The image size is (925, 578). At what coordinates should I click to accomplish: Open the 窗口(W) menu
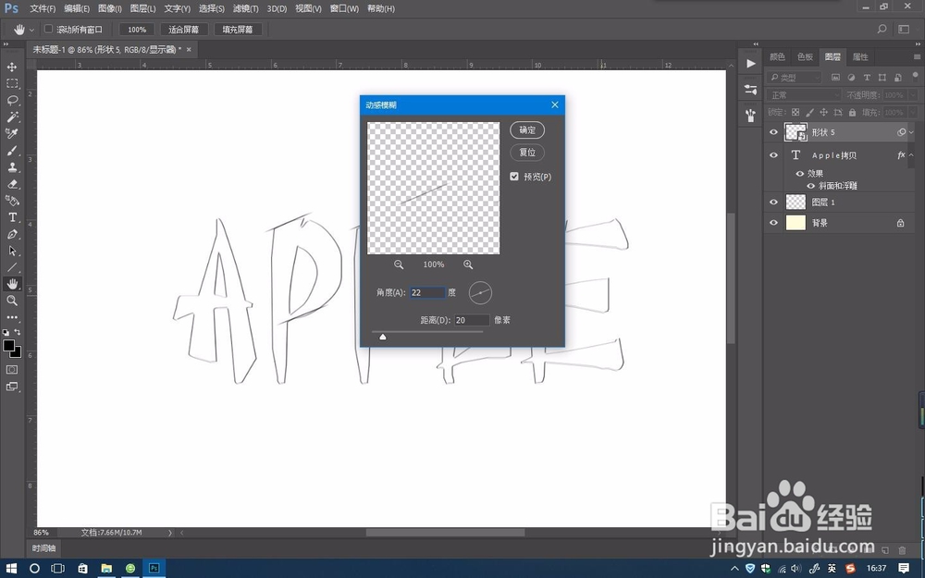pos(344,9)
